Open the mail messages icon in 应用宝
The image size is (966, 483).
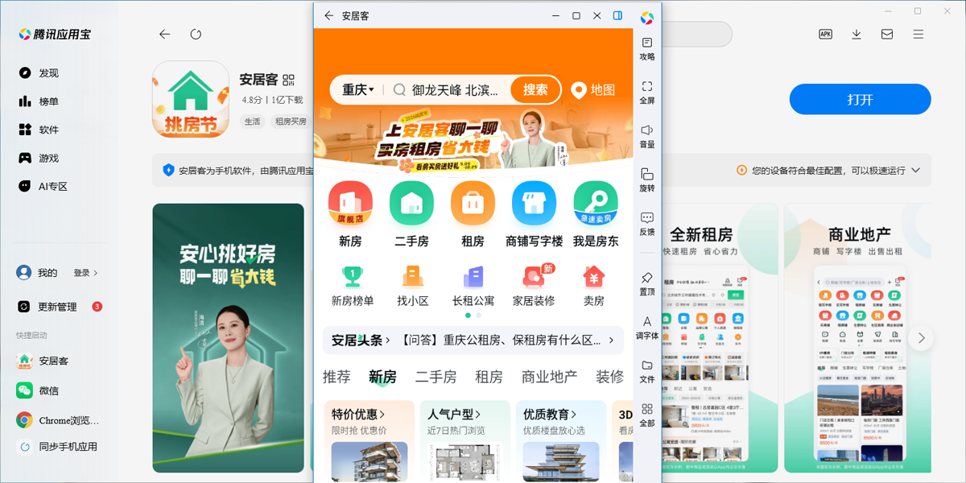point(887,34)
